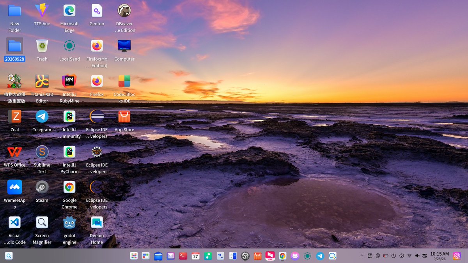Open the Firefox(Mo... Edition) desktop icon

[97, 46]
